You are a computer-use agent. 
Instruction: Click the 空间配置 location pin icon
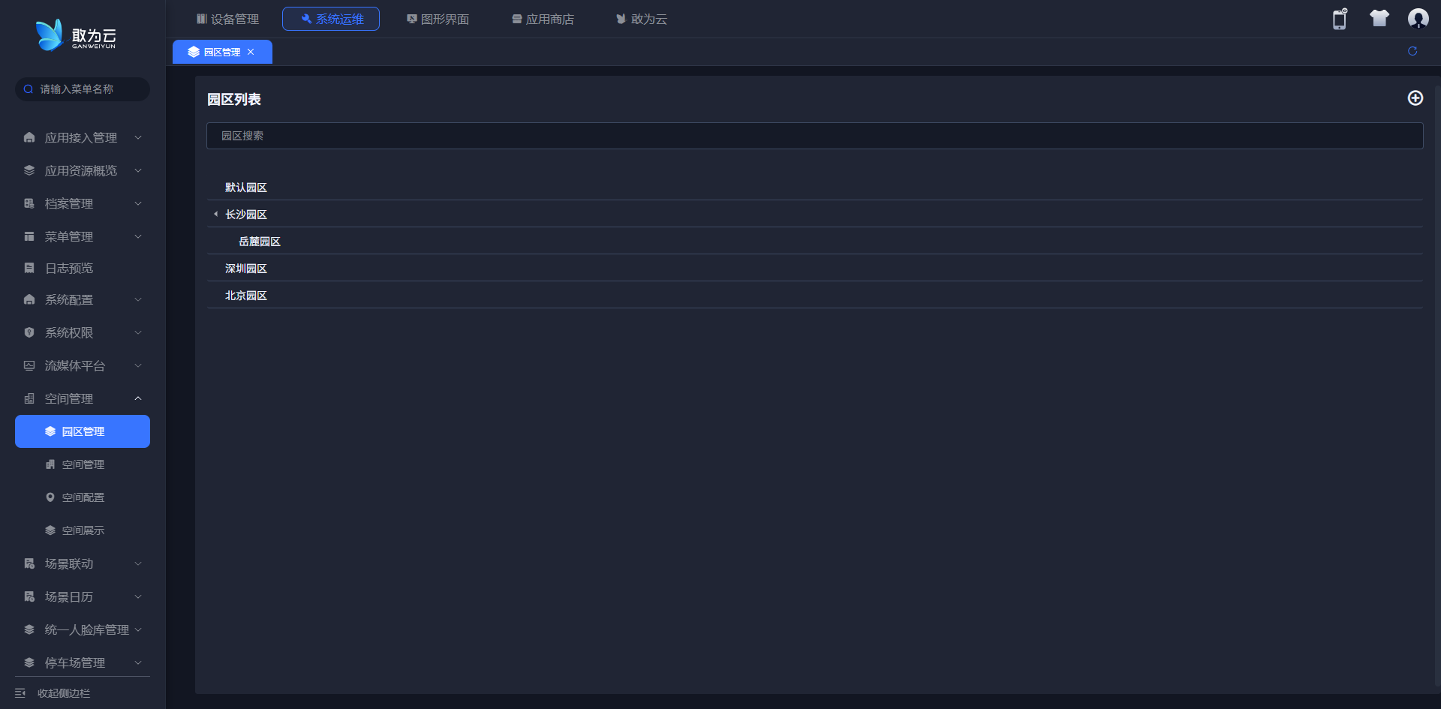pyautogui.click(x=50, y=497)
